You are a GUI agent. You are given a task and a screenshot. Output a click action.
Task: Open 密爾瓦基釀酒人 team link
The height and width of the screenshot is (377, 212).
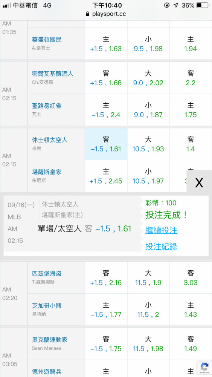tap(53, 74)
